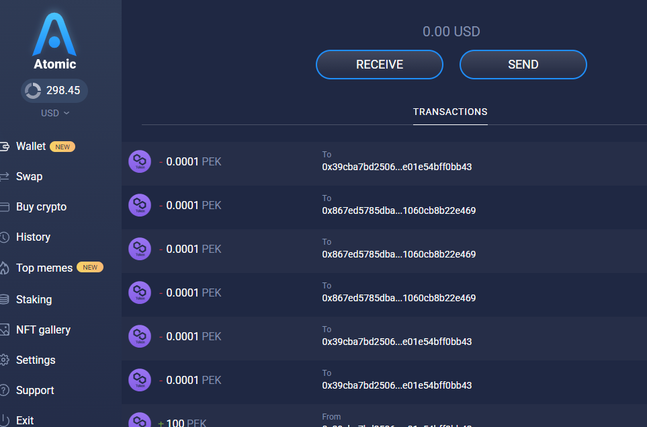Click the Swap arrows icon
The image size is (647, 427).
(4, 177)
